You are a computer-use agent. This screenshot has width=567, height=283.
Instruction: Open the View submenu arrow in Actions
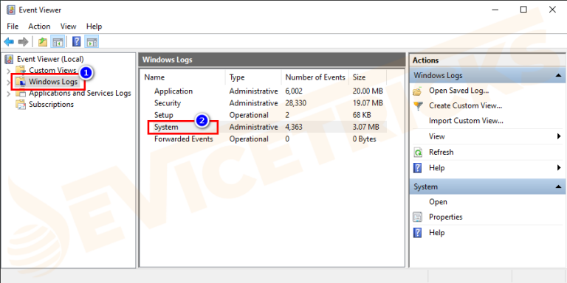coord(559,136)
